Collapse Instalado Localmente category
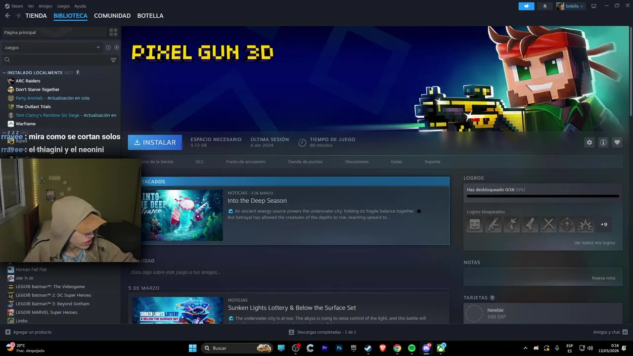This screenshot has height=356, width=633. tap(4, 73)
